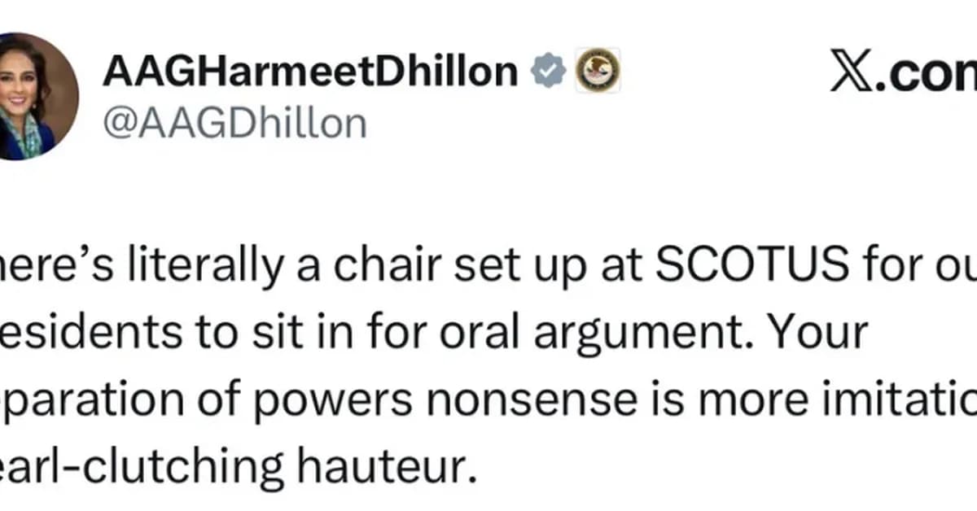Open the AAGHarmeetDhillon display name
The image size is (977, 511).
coord(309,72)
